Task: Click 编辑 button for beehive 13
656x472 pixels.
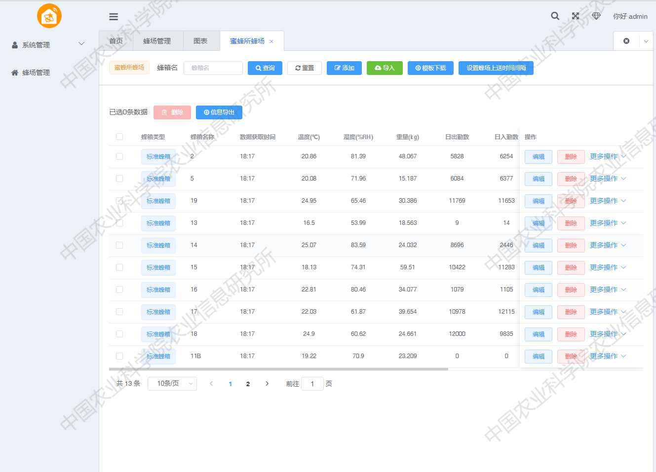Action: (x=538, y=223)
